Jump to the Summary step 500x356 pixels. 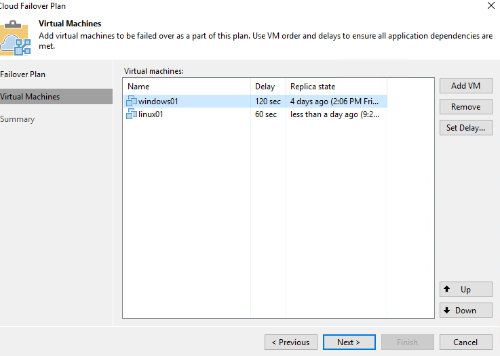(18, 119)
